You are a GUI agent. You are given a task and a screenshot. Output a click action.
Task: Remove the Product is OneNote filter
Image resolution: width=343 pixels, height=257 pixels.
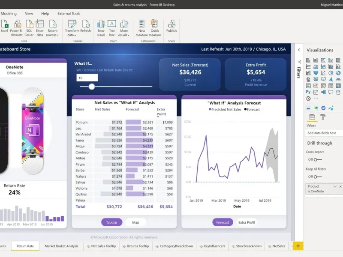coord(340,186)
